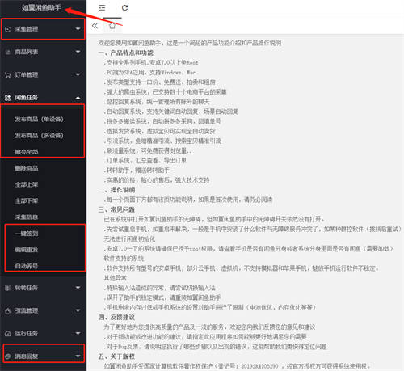Click the 消息回复 sidebar icon

tap(8, 356)
